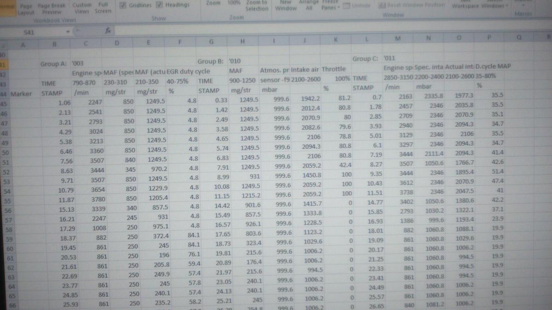Toggle the Gridlines checkbox
Image resolution: width=552 pixels, height=310 pixels.
[123, 5]
